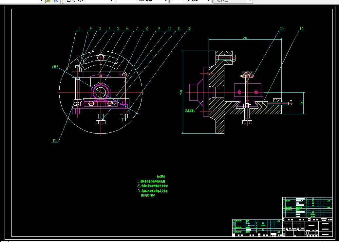The image size is (339, 242).
Task: Select part callout number 12
Action: coord(189,28)
